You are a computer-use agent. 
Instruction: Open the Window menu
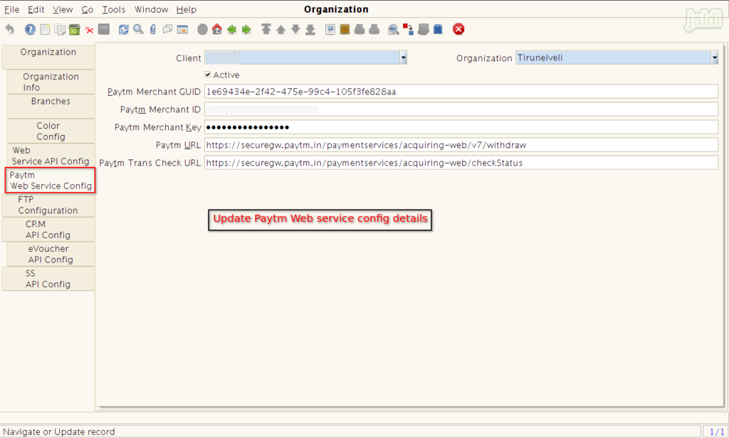point(151,9)
